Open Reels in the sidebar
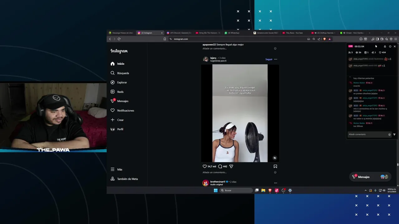This screenshot has width=399, height=224. 117,92
